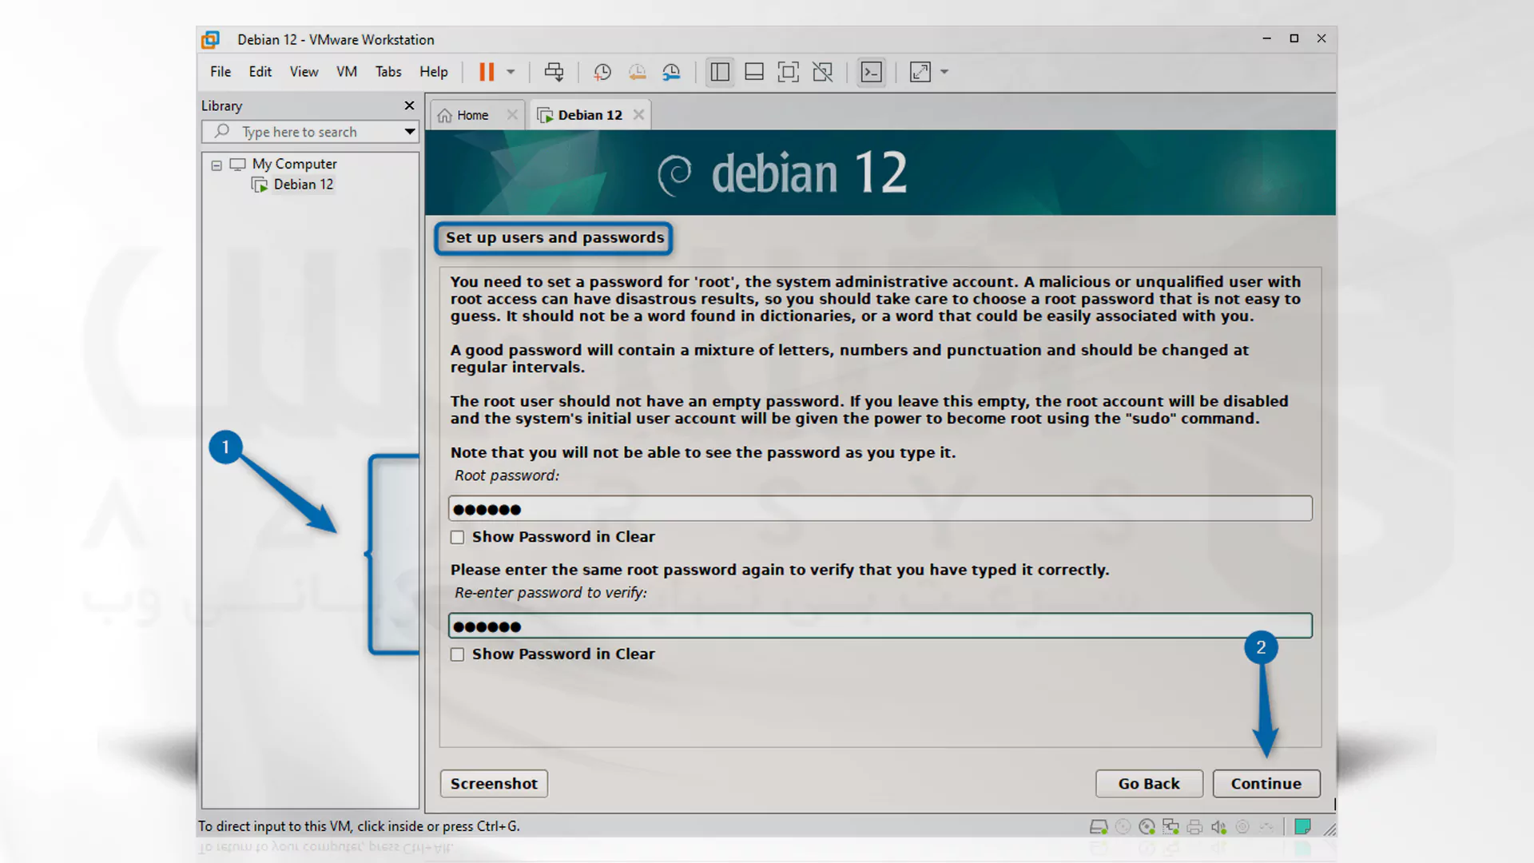Click the network adapter status icon
1534x863 pixels.
click(1171, 827)
